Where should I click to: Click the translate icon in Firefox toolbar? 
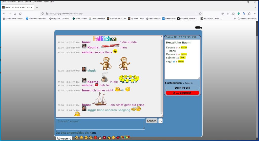point(244,14)
